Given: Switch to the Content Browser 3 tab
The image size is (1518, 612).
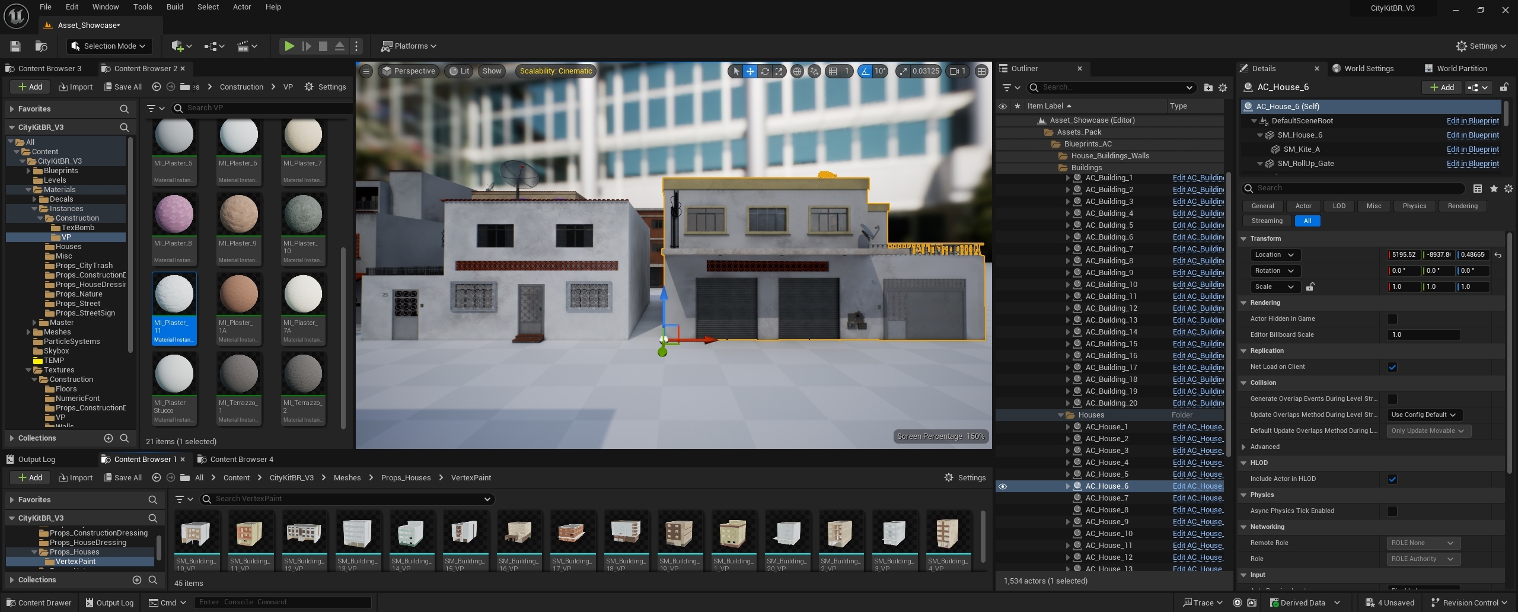Looking at the screenshot, I should tap(43, 69).
